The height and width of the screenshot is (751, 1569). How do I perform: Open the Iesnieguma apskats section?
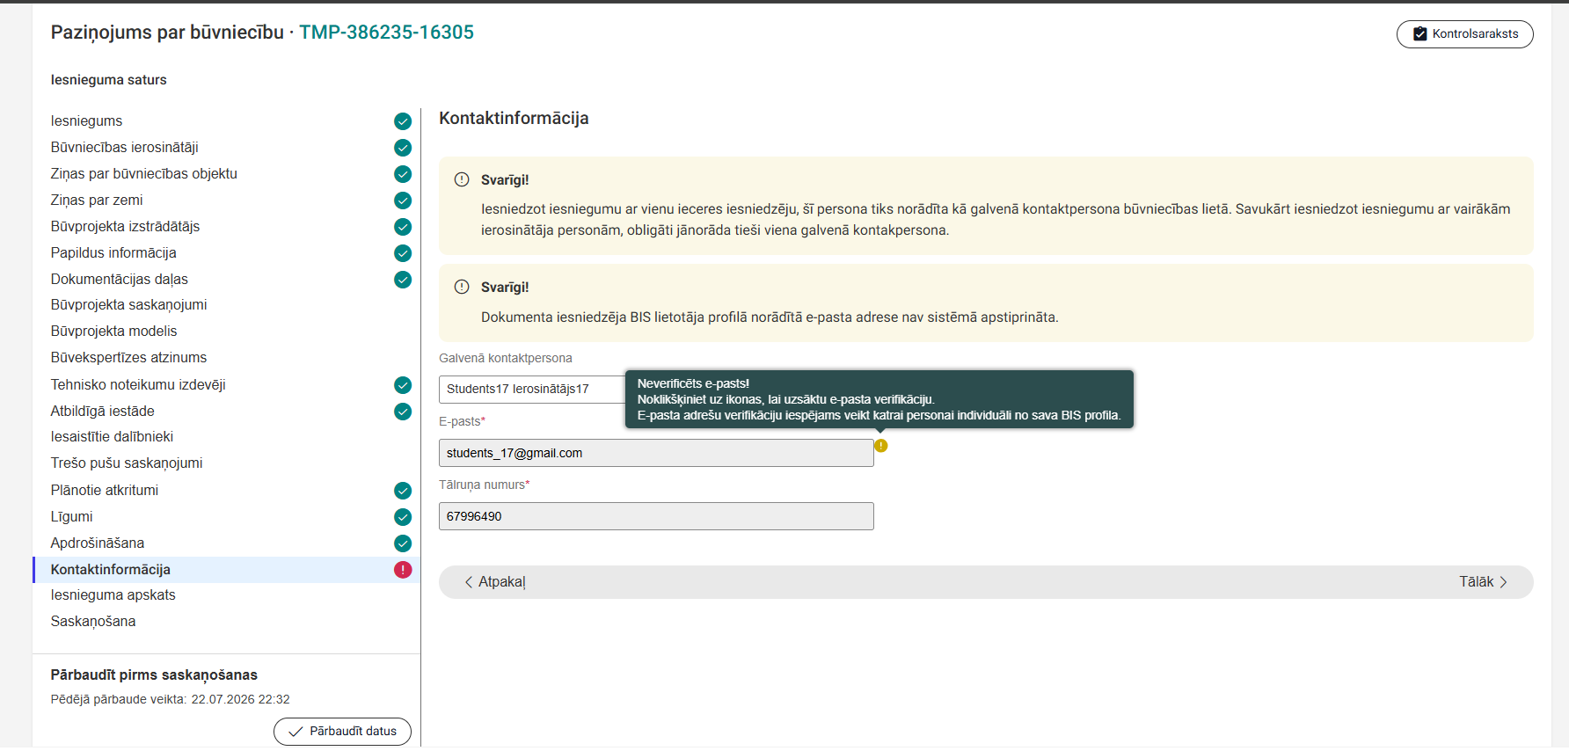pos(113,595)
